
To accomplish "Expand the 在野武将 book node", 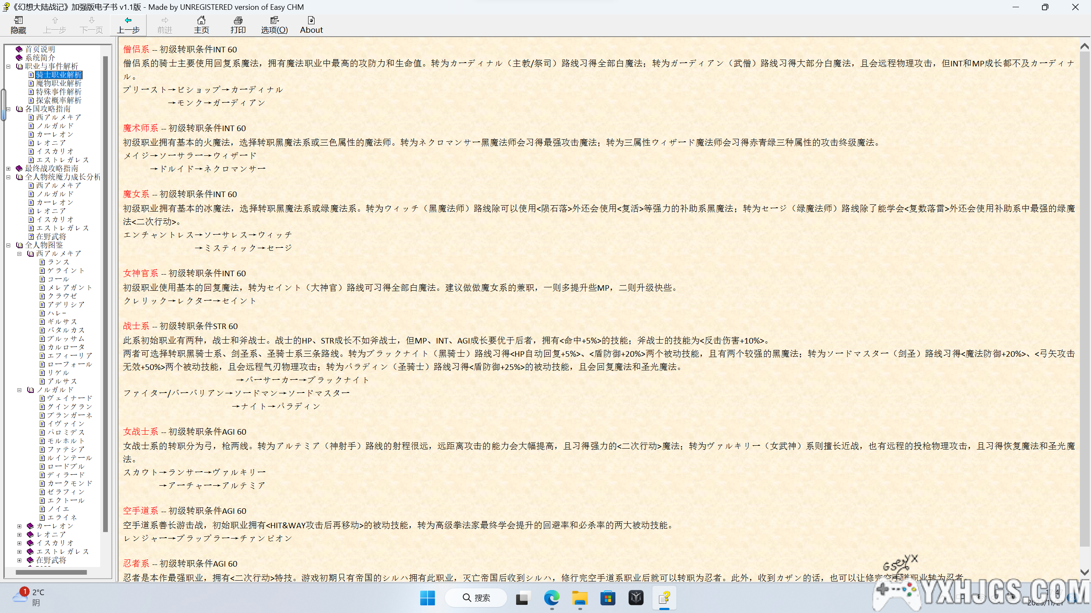I will [20, 560].
